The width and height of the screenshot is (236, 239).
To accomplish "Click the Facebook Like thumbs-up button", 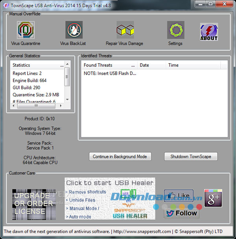I will [179, 196].
